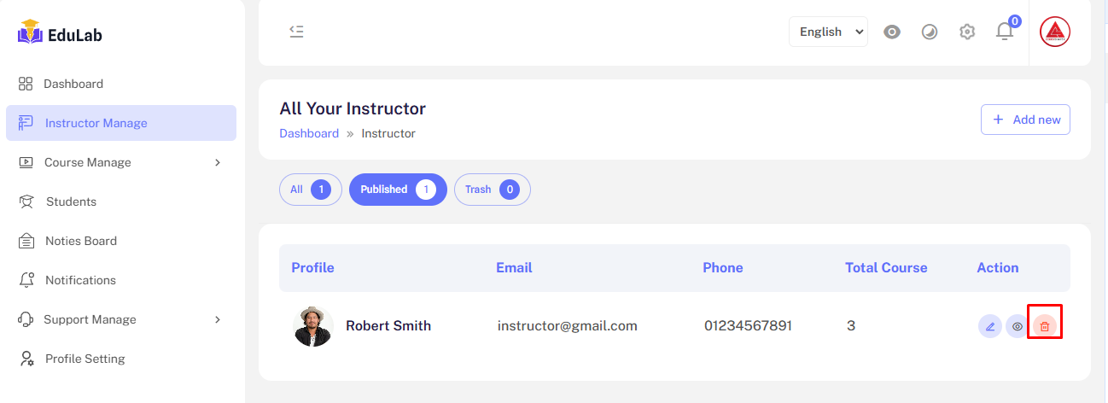Click the header eye preview icon
This screenshot has width=1108, height=403.
[x=892, y=32]
